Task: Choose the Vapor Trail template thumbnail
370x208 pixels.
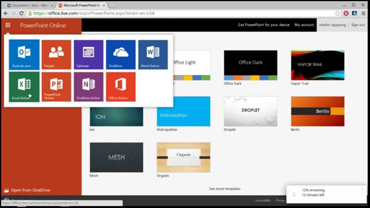Action: (318, 65)
